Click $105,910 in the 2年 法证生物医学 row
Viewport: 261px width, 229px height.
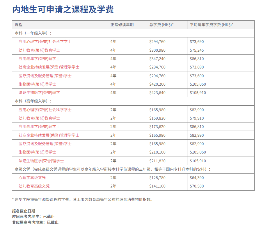(198, 161)
